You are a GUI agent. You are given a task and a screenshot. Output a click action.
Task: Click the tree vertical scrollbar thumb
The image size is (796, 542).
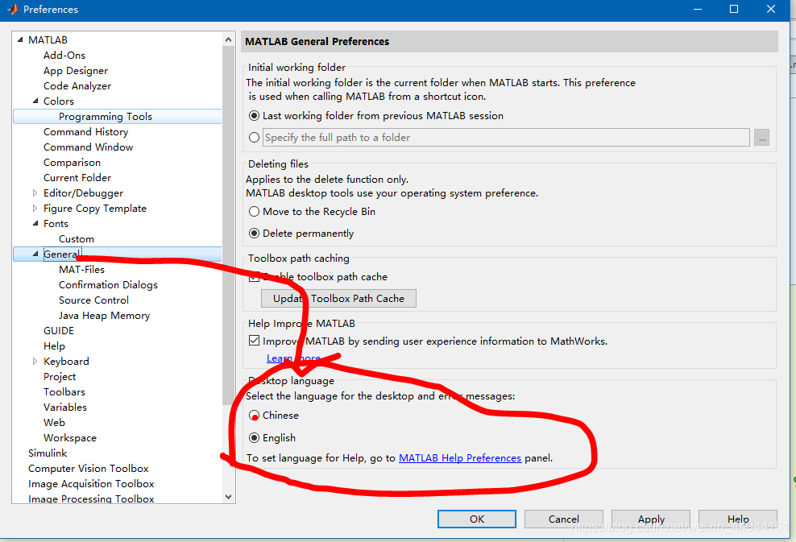[229, 225]
